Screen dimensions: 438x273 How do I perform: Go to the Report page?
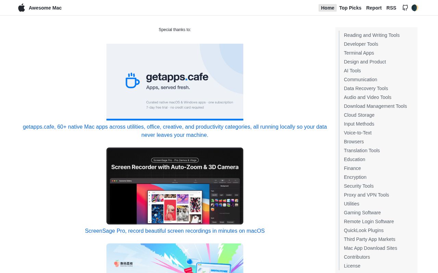point(374,8)
